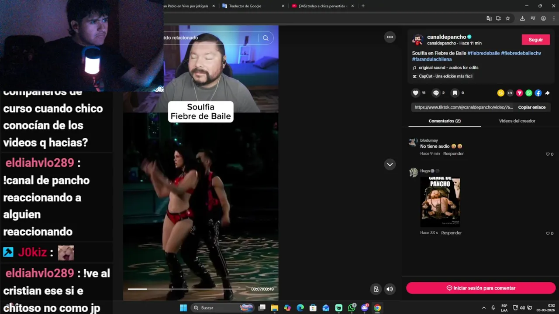
Task: Open taskbar volume control icon
Action: coord(522,308)
